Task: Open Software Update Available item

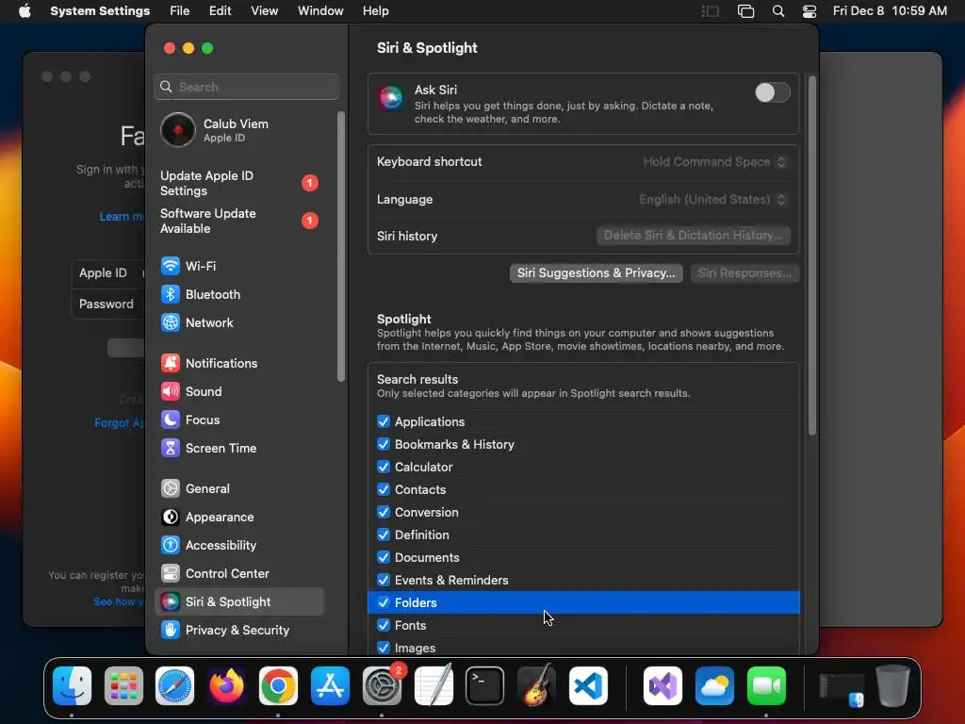Action: 238,221
